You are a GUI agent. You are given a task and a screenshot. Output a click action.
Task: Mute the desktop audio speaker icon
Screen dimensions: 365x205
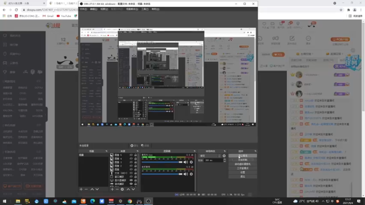pyautogui.click(x=186, y=174)
